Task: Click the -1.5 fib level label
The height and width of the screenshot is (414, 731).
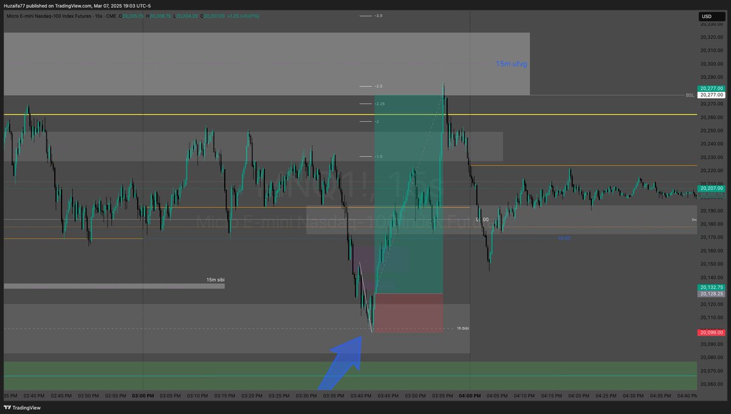Action: coord(378,156)
